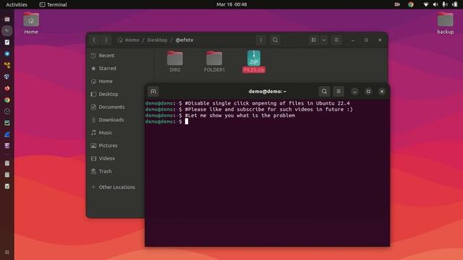Click the Chrome tray icon in top bar
The height and width of the screenshot is (260, 463).
pos(410,4)
